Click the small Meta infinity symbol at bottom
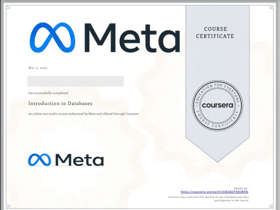Viewport: 280px width, 210px height. coord(39,160)
